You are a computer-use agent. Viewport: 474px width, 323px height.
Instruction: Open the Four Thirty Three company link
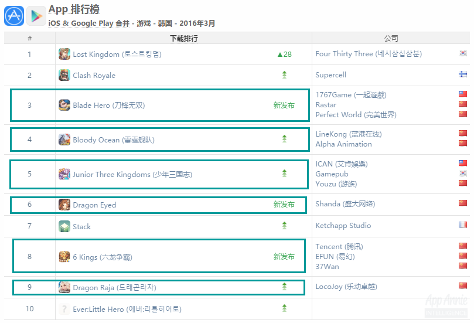[x=369, y=54]
